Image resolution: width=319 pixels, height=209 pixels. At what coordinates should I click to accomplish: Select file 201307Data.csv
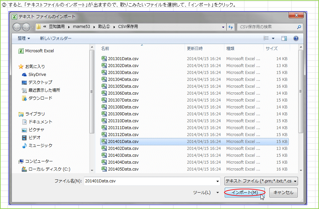(194, 100)
